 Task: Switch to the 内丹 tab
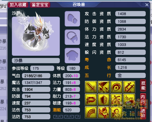(x=143, y=99)
